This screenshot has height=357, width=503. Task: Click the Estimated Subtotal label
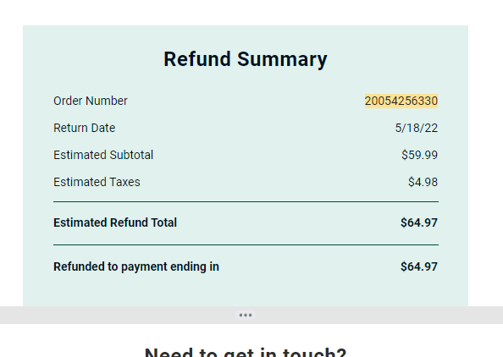click(x=103, y=155)
